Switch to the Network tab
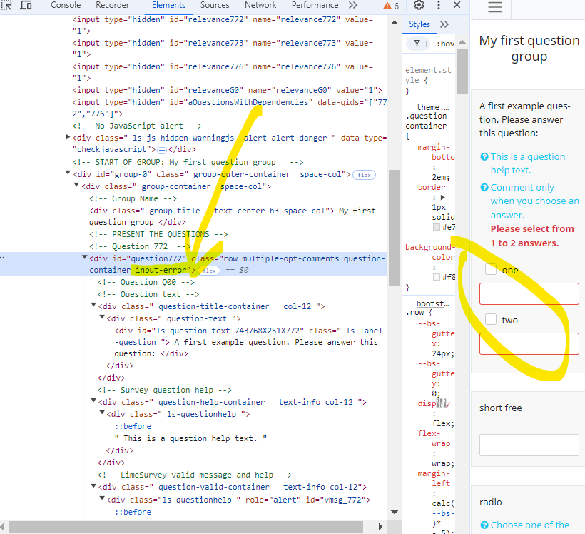 pos(260,5)
